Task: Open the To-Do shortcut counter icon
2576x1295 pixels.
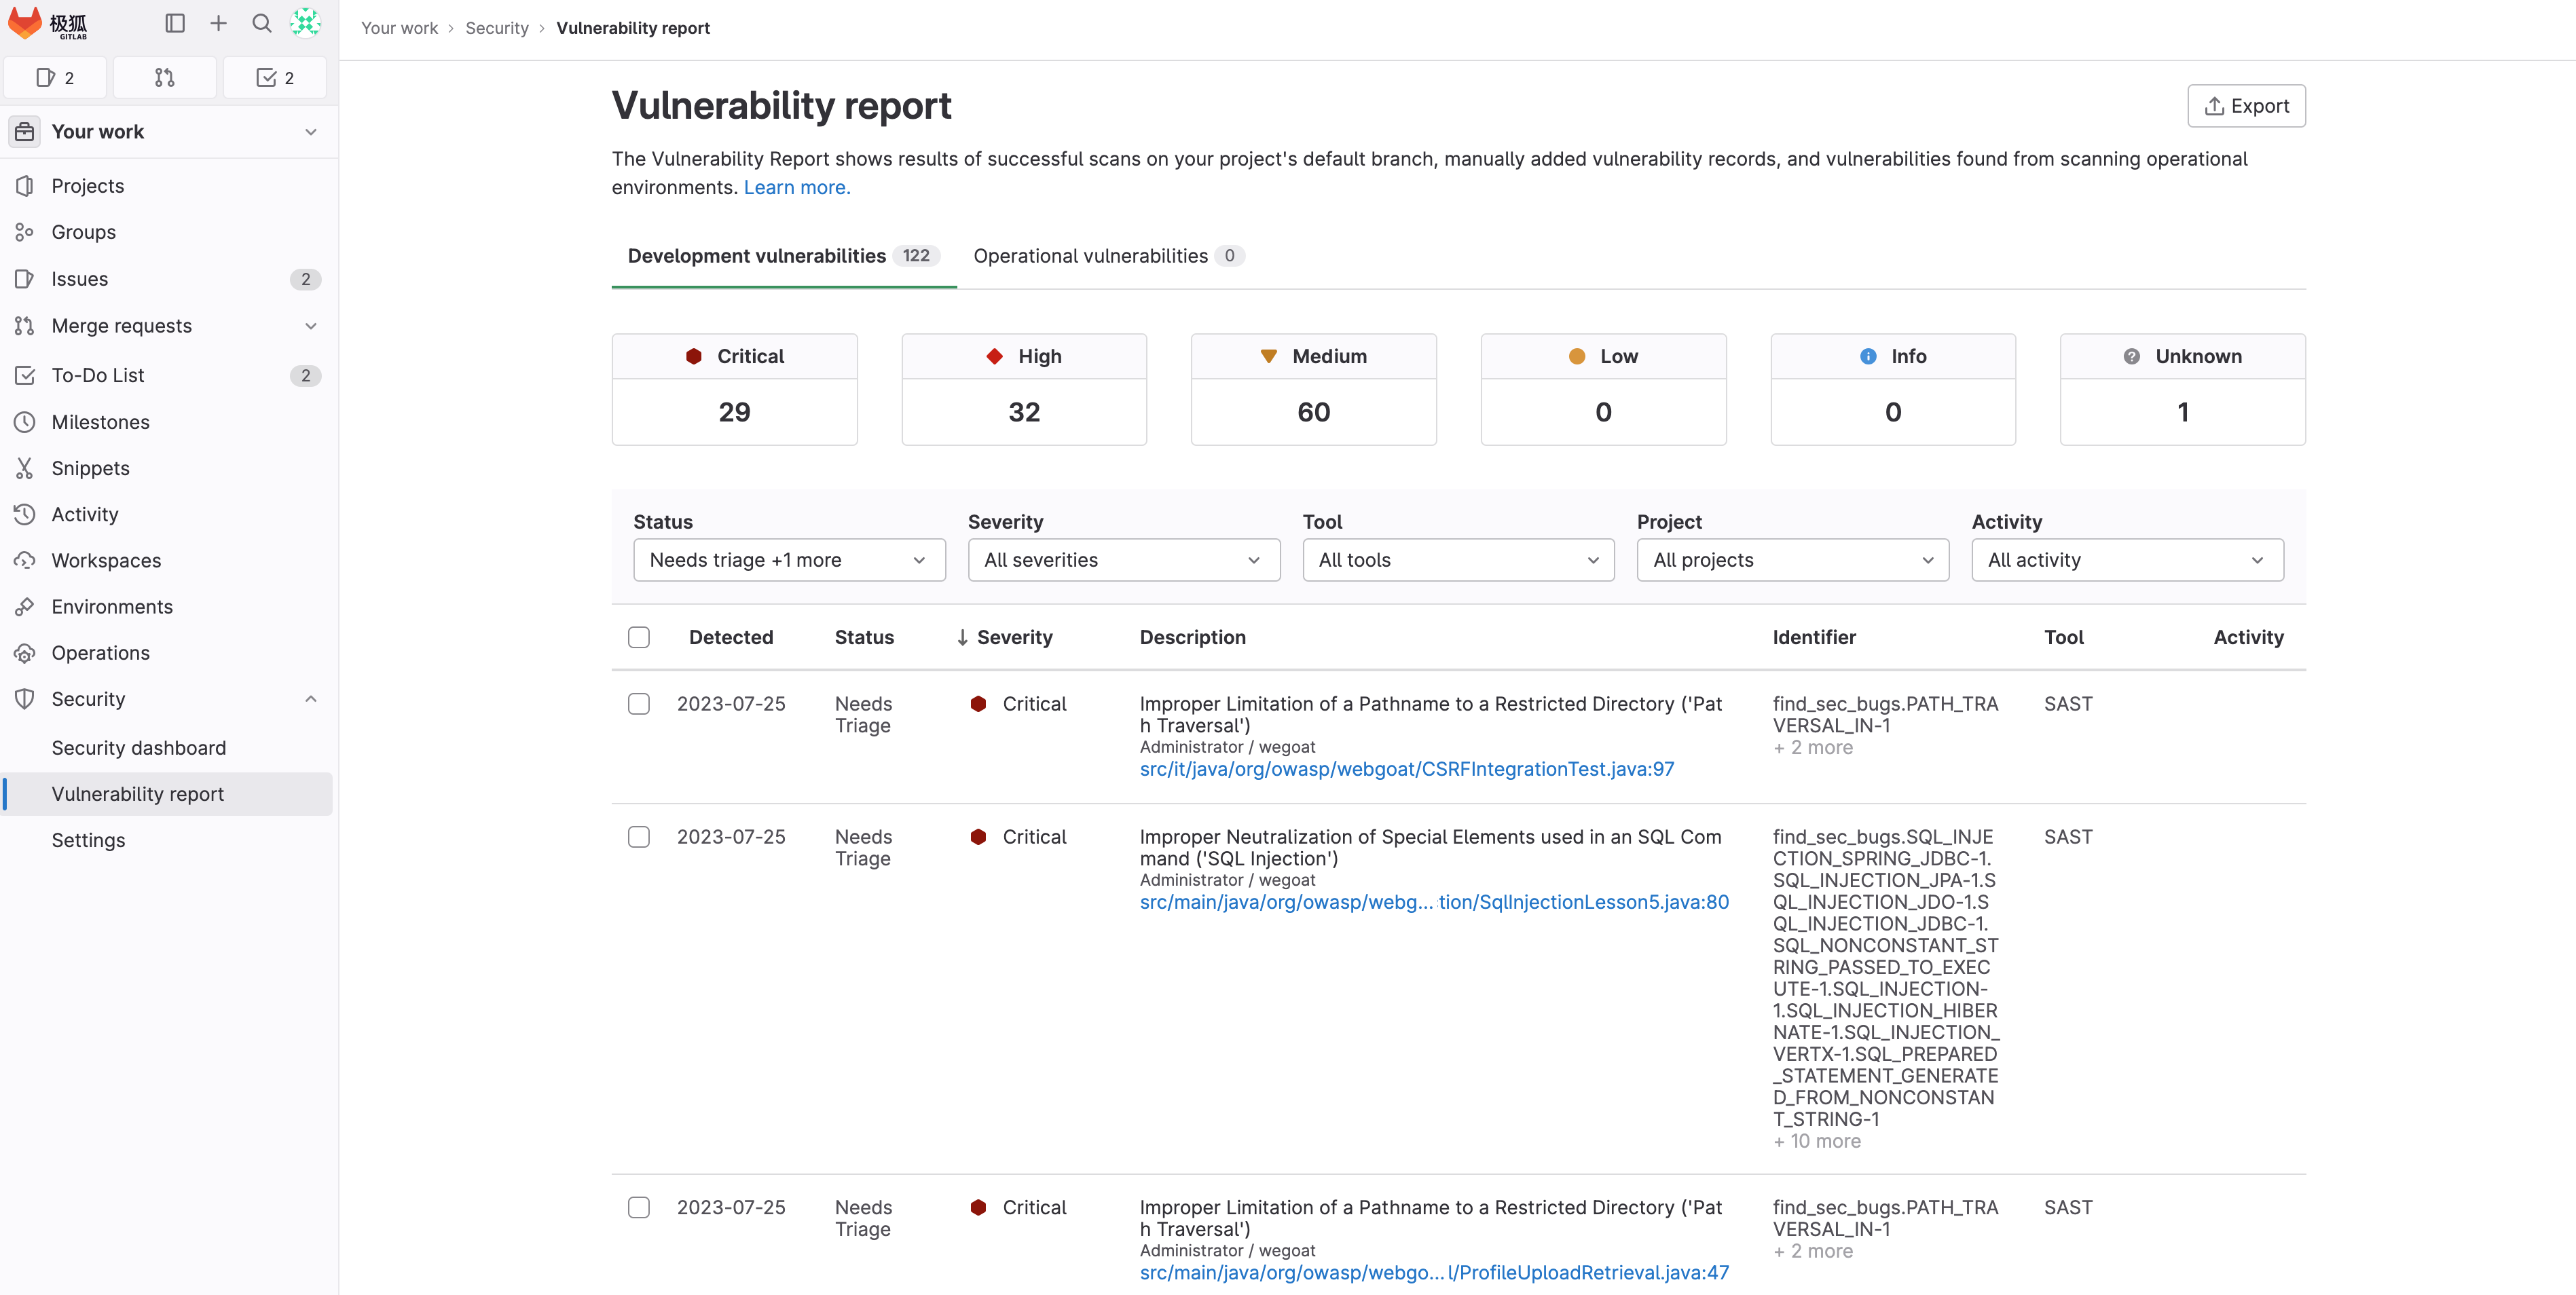Action: (x=275, y=78)
